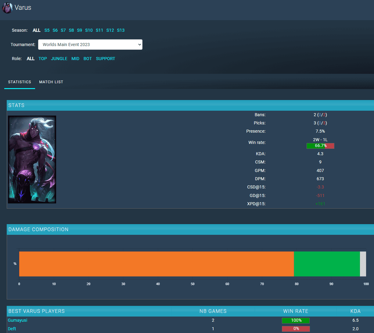This screenshot has height=333, width=374.
Task: Click Gumayusi's 100% win rate bar
Action: pyautogui.click(x=296, y=320)
